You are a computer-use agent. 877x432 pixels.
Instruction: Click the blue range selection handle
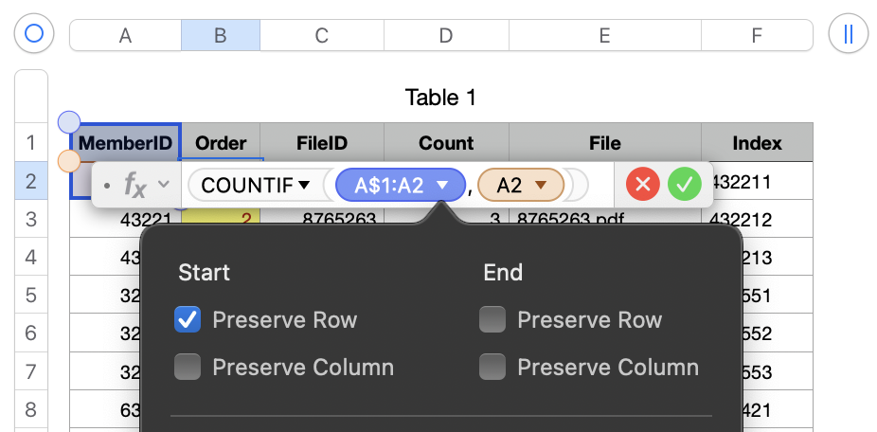[69, 121]
